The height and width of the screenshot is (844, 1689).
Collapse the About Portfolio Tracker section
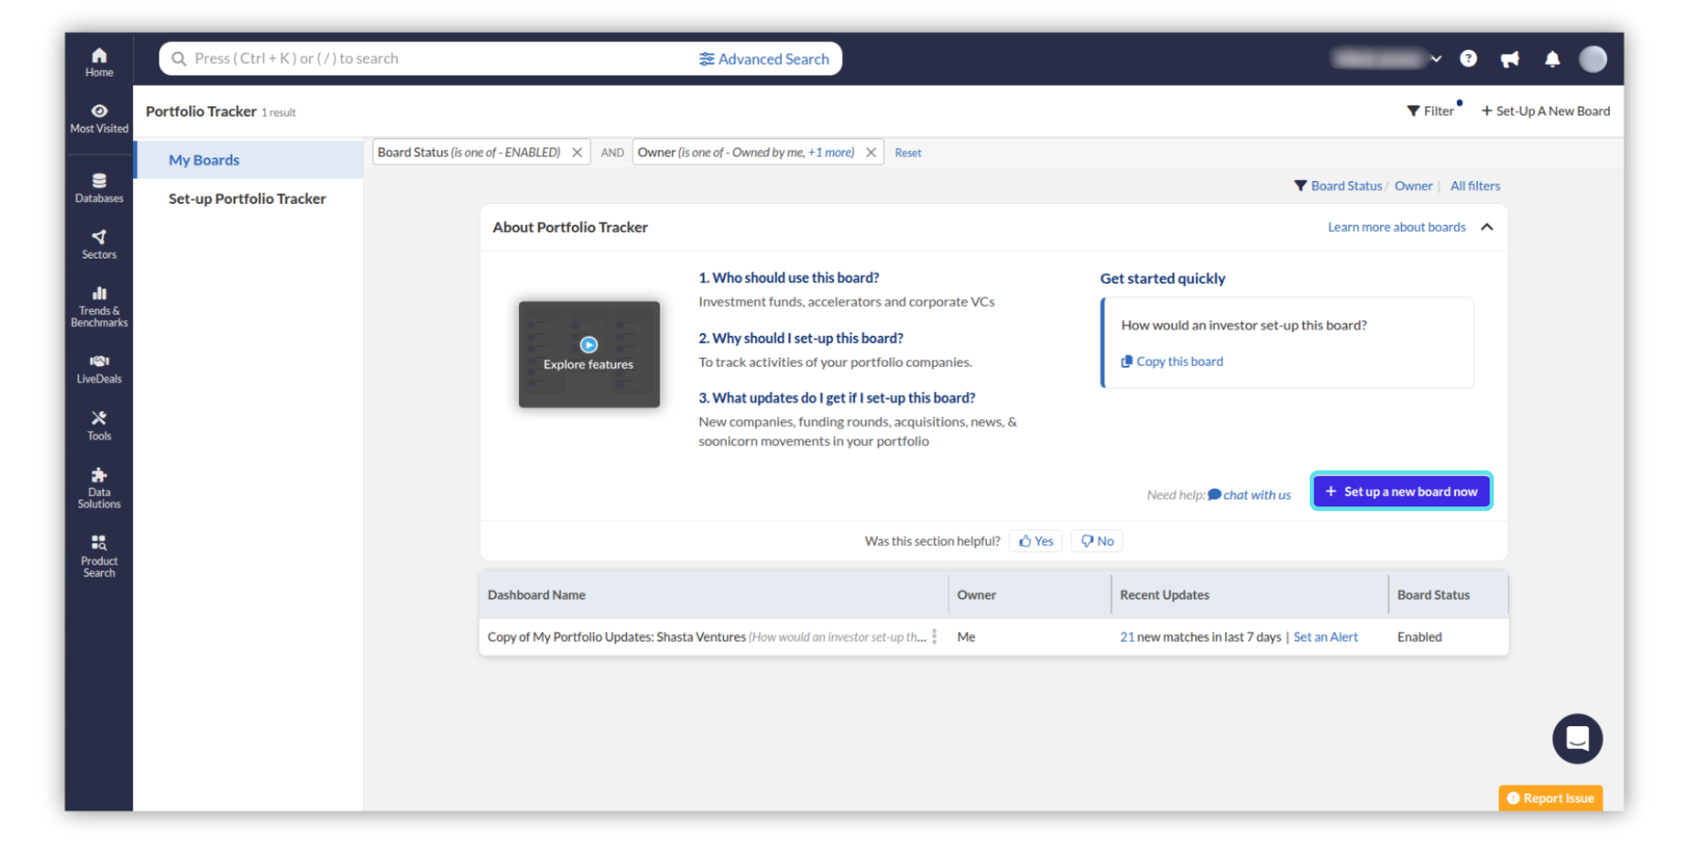click(1487, 227)
